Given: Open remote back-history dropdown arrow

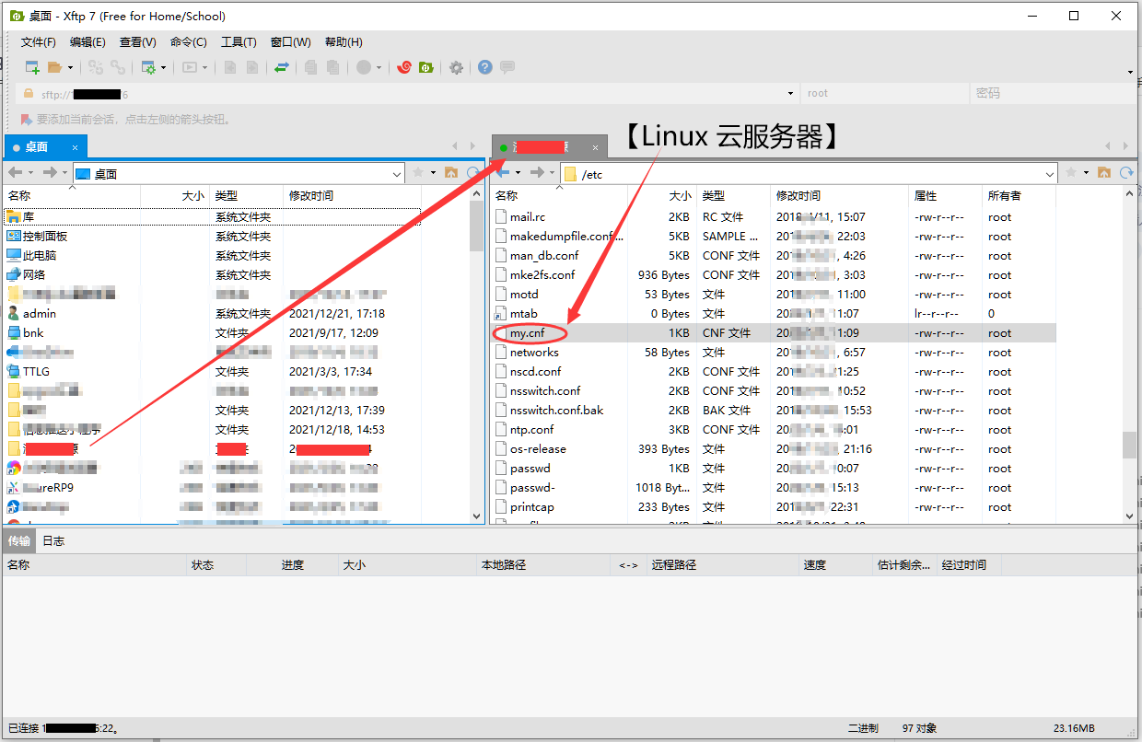Looking at the screenshot, I should click(518, 172).
